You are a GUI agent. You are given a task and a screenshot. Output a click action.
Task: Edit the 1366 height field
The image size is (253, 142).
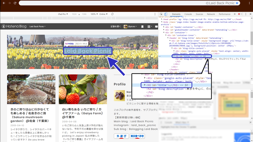click(x=84, y=14)
